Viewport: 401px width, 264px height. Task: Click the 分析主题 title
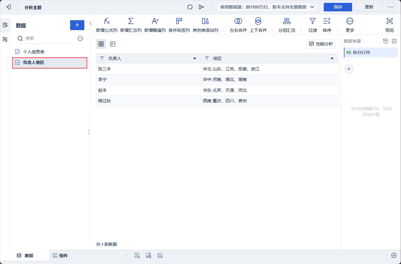tap(33, 7)
